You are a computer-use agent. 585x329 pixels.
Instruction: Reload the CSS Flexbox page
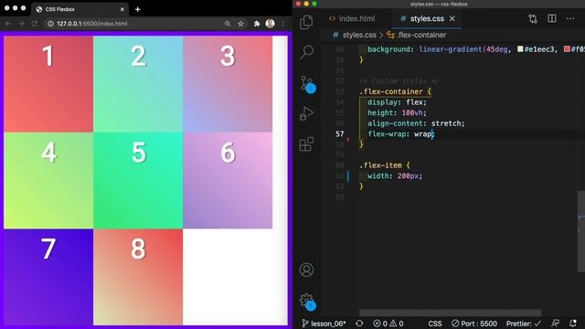coord(35,24)
